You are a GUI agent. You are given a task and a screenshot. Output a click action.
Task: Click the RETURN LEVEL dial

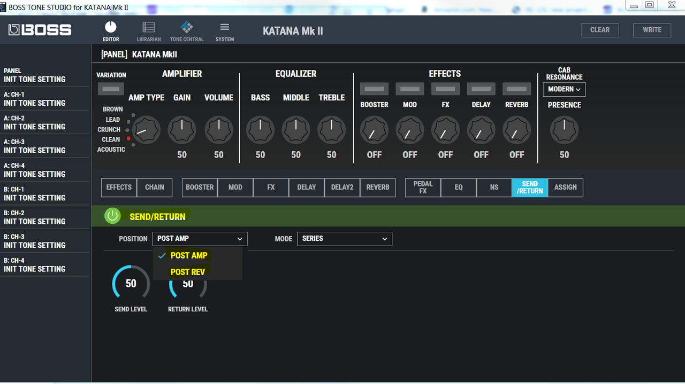(x=188, y=288)
